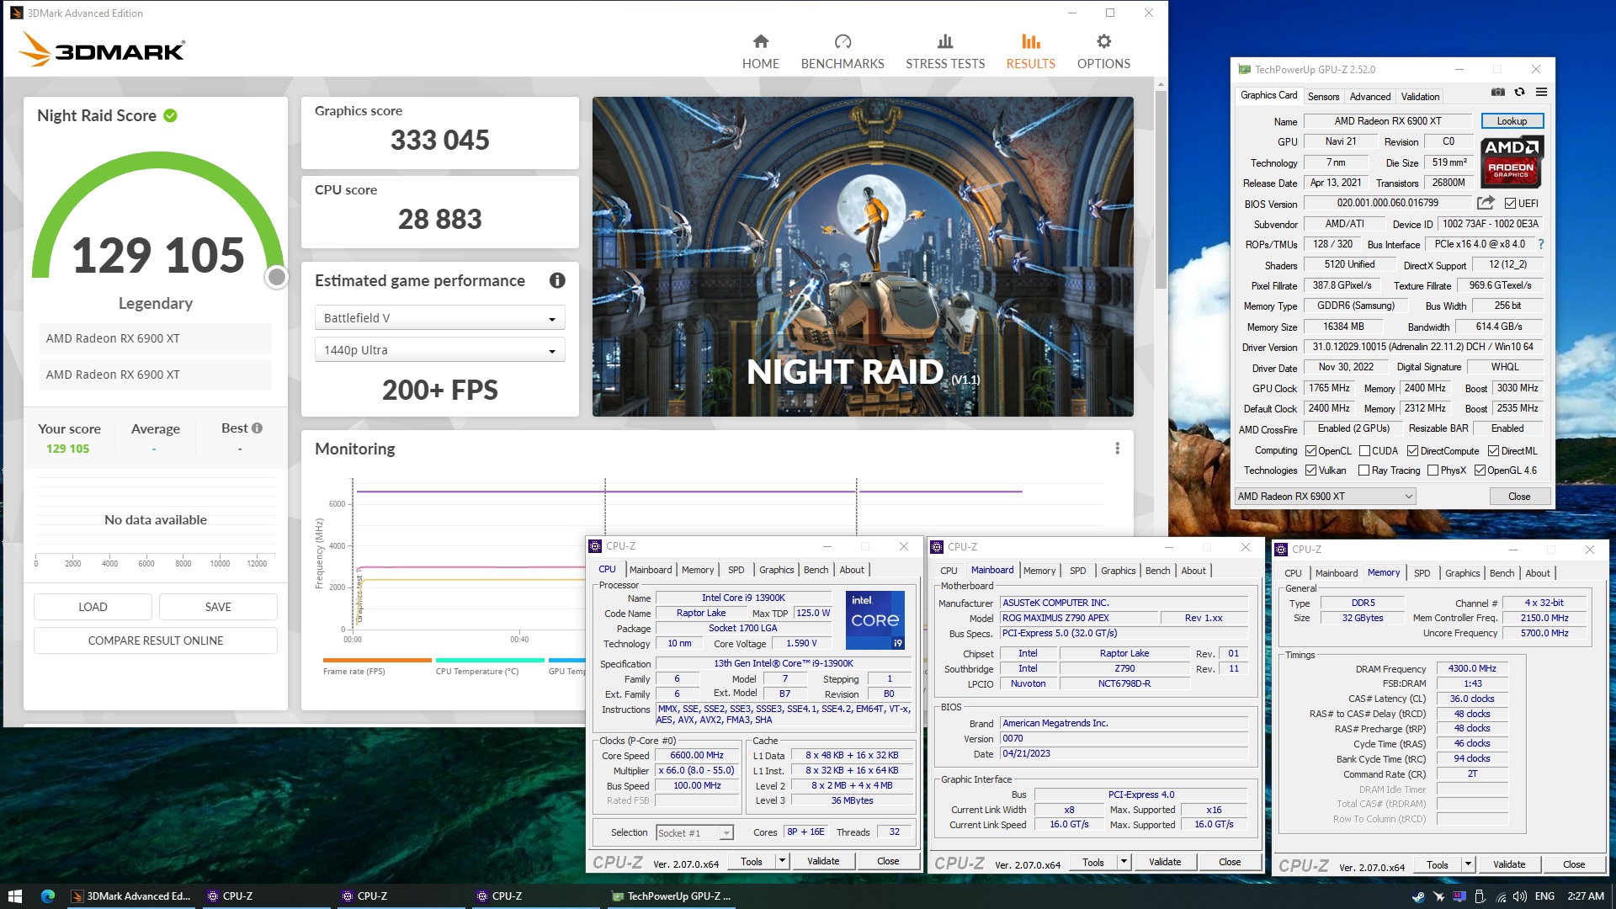Toggle the Ray Tracing checkbox in GPU-Z
This screenshot has height=909, width=1616.
tap(1363, 470)
